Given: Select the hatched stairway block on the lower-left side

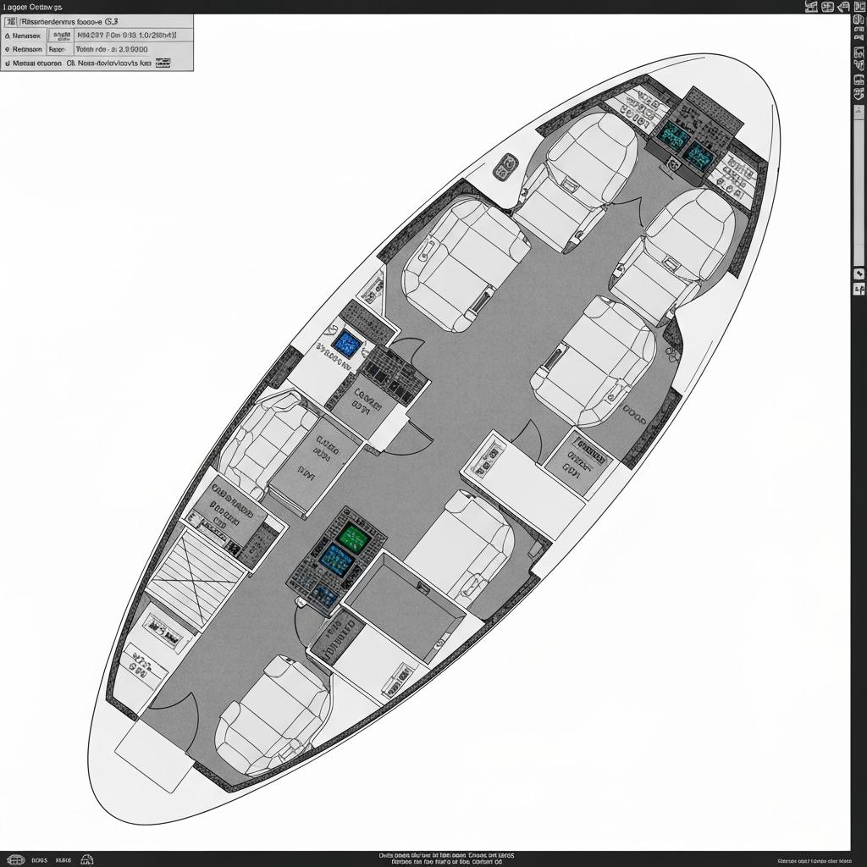Looking at the screenshot, I should [196, 578].
